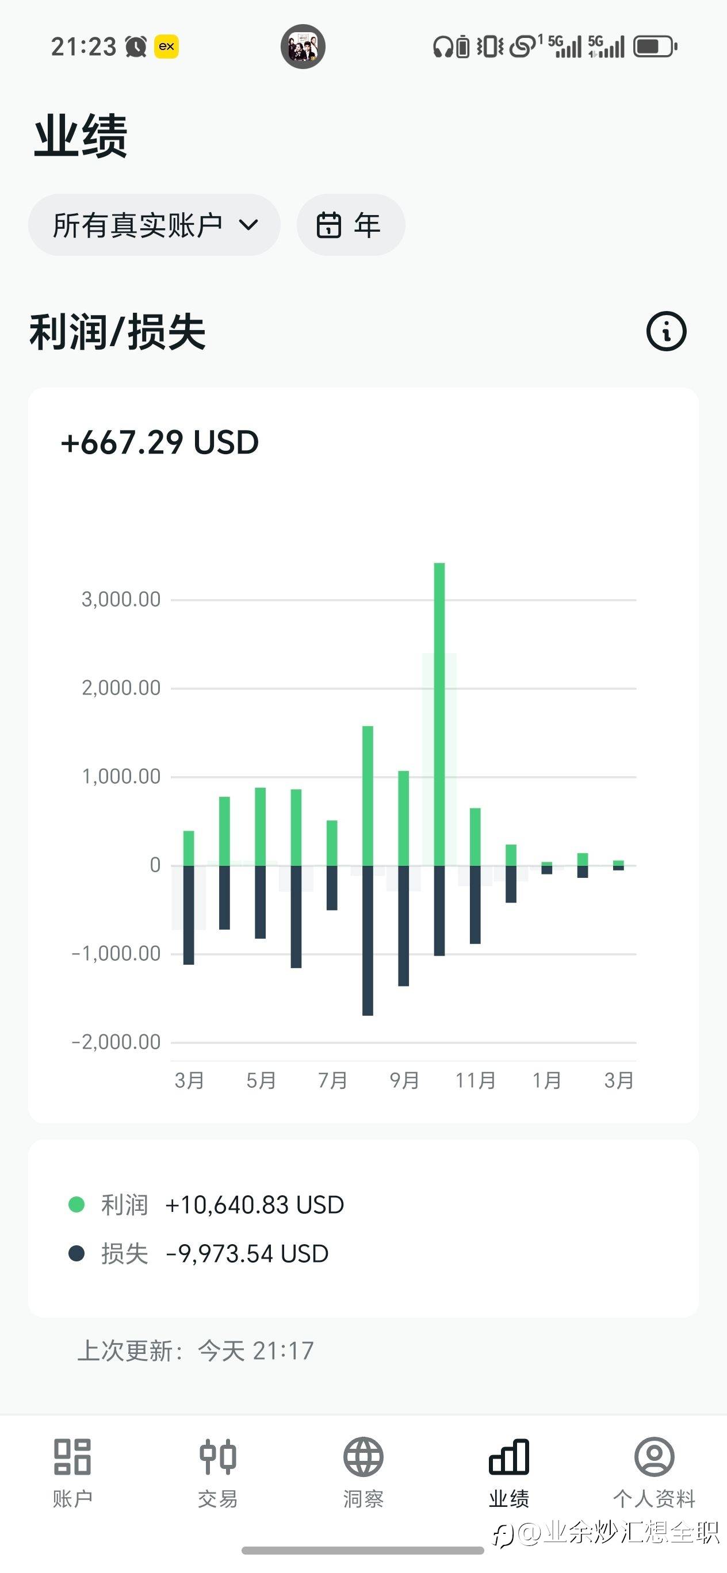Tap the green 利润 legend dot
Image resolution: width=727 pixels, height=1573 pixels.
coord(76,1204)
